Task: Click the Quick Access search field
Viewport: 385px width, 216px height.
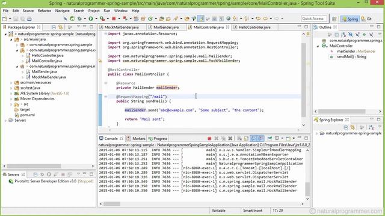Action: pyautogui.click(x=314, y=19)
